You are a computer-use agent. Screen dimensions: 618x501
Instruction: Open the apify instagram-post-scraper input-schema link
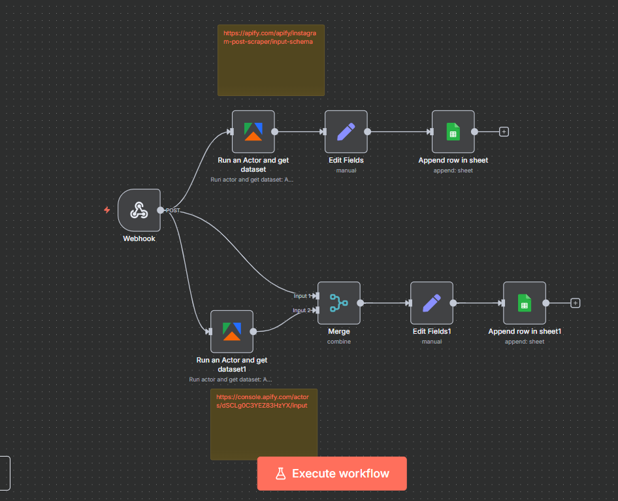click(x=268, y=37)
